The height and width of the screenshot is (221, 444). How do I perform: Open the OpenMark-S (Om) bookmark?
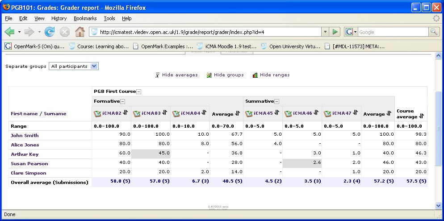[x=35, y=46]
